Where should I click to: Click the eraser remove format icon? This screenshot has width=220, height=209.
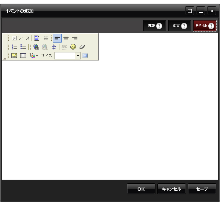point(82,47)
